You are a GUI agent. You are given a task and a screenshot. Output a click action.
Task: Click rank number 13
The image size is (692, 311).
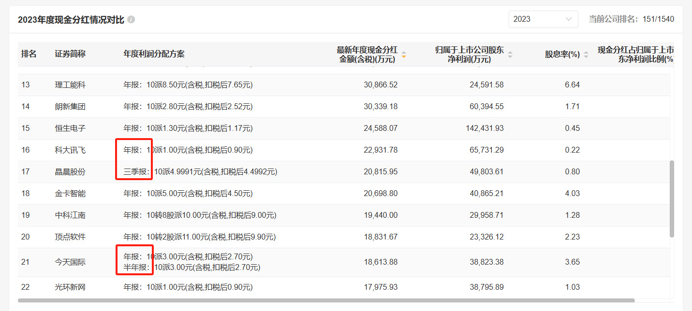[26, 85]
